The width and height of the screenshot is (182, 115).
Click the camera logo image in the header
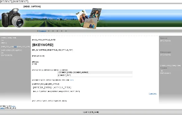point(13,18)
